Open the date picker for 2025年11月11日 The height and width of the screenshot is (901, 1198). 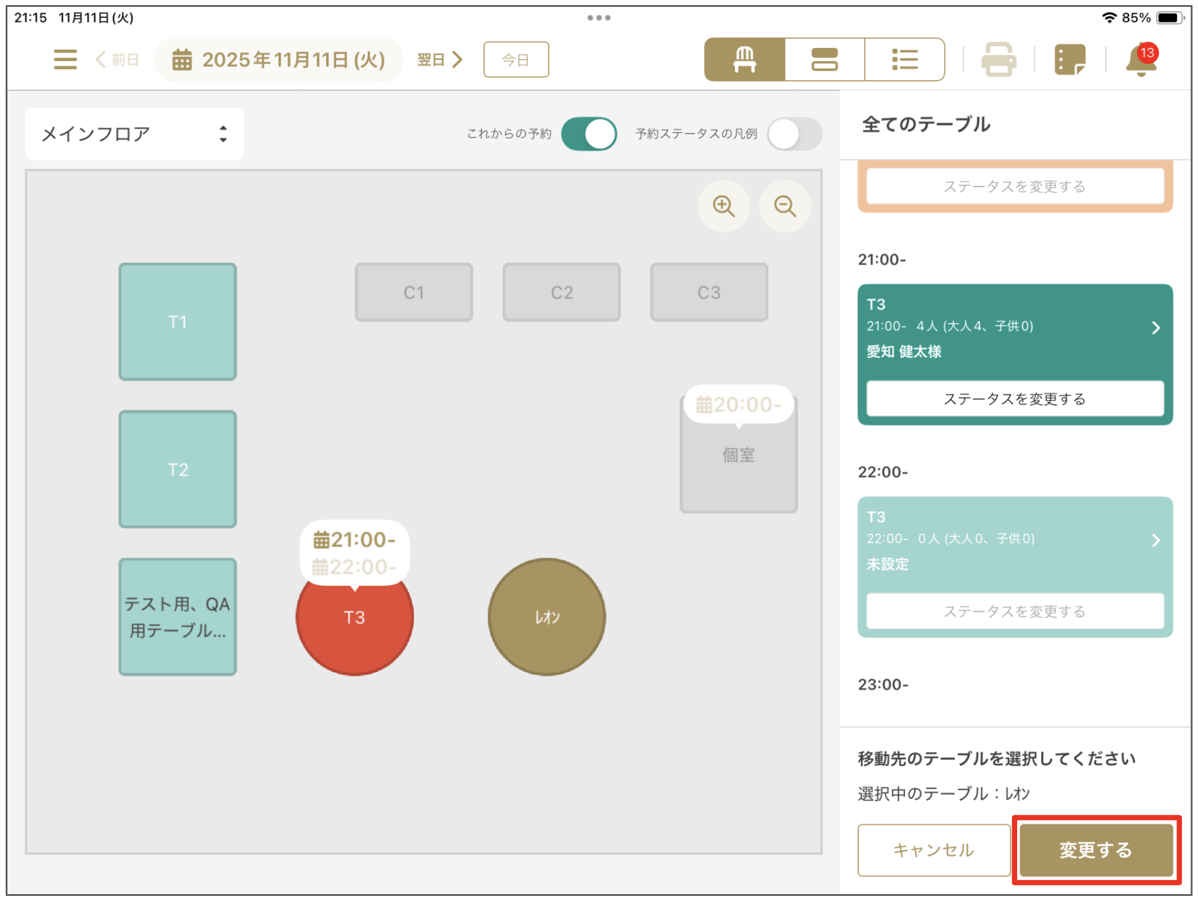[279, 59]
